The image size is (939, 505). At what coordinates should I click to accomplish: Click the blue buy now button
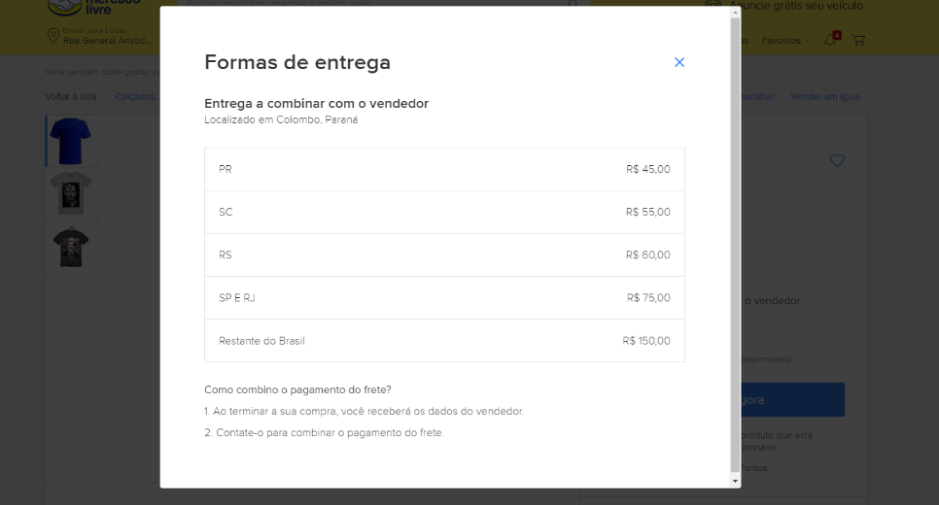(x=792, y=400)
